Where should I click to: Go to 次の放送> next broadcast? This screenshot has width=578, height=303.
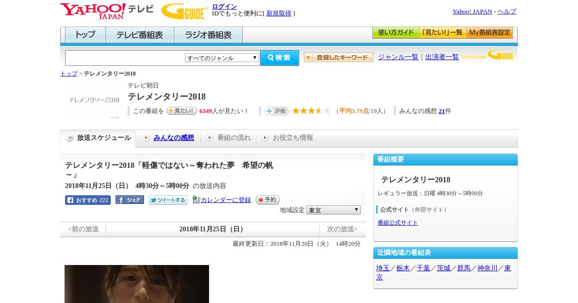click(x=342, y=229)
